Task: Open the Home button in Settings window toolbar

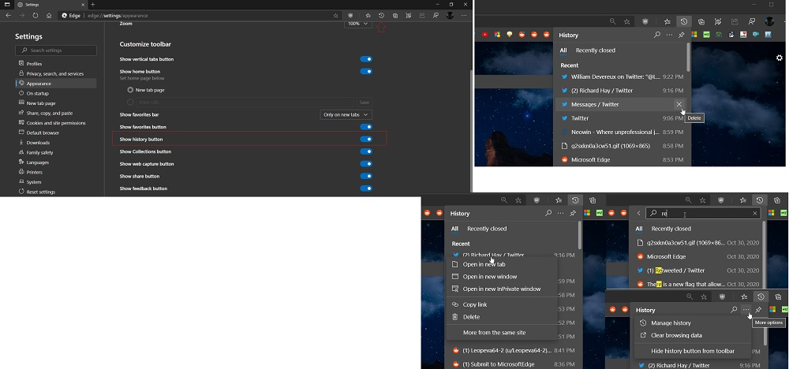Action: (49, 16)
